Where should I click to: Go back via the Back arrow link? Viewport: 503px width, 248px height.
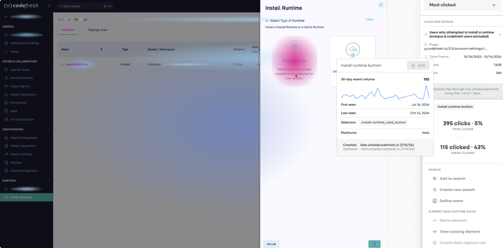pos(6,16)
